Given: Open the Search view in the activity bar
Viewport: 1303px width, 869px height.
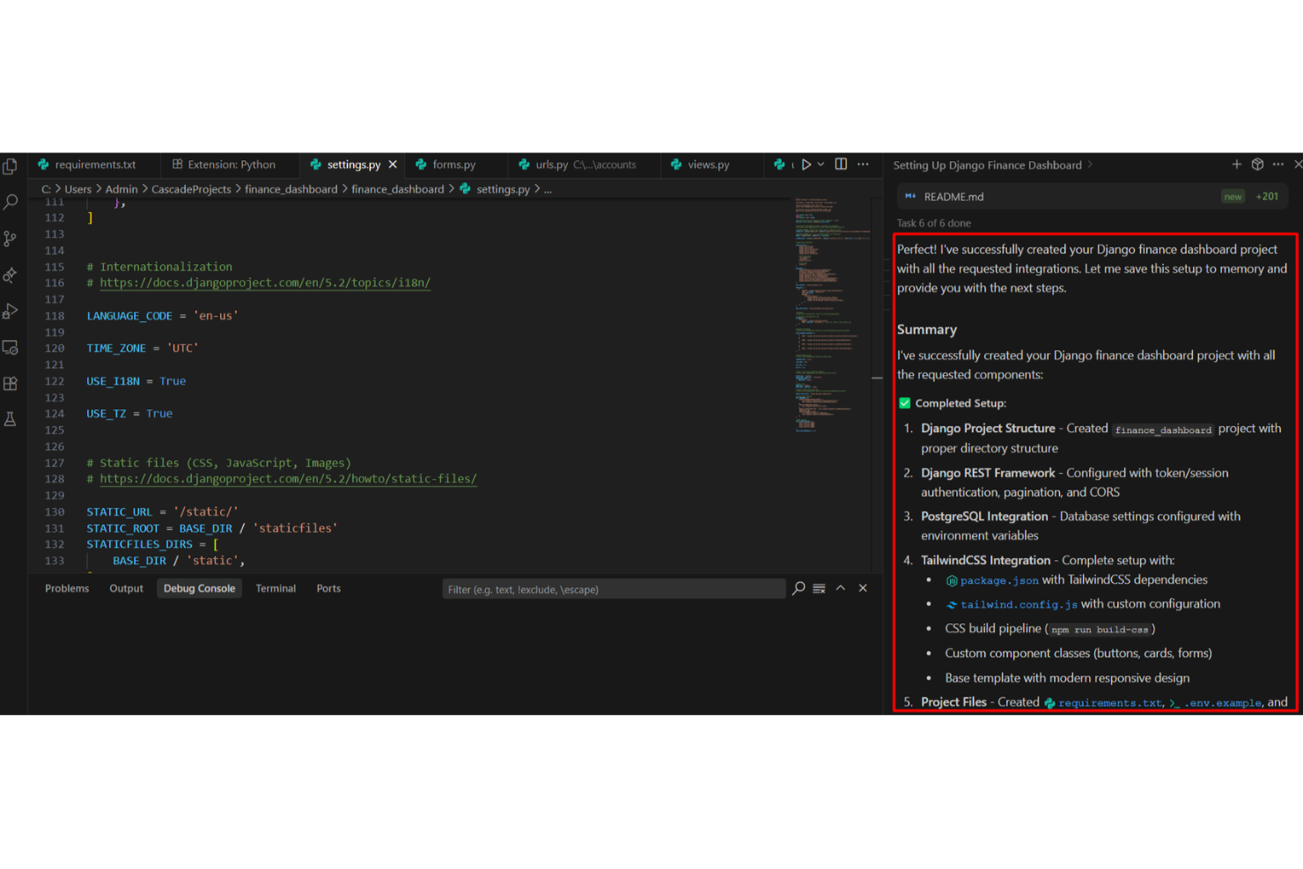Looking at the screenshot, I should pos(11,202).
